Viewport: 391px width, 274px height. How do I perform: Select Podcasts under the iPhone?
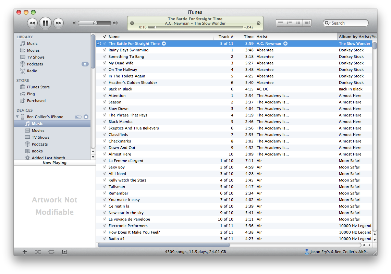tap(40, 144)
